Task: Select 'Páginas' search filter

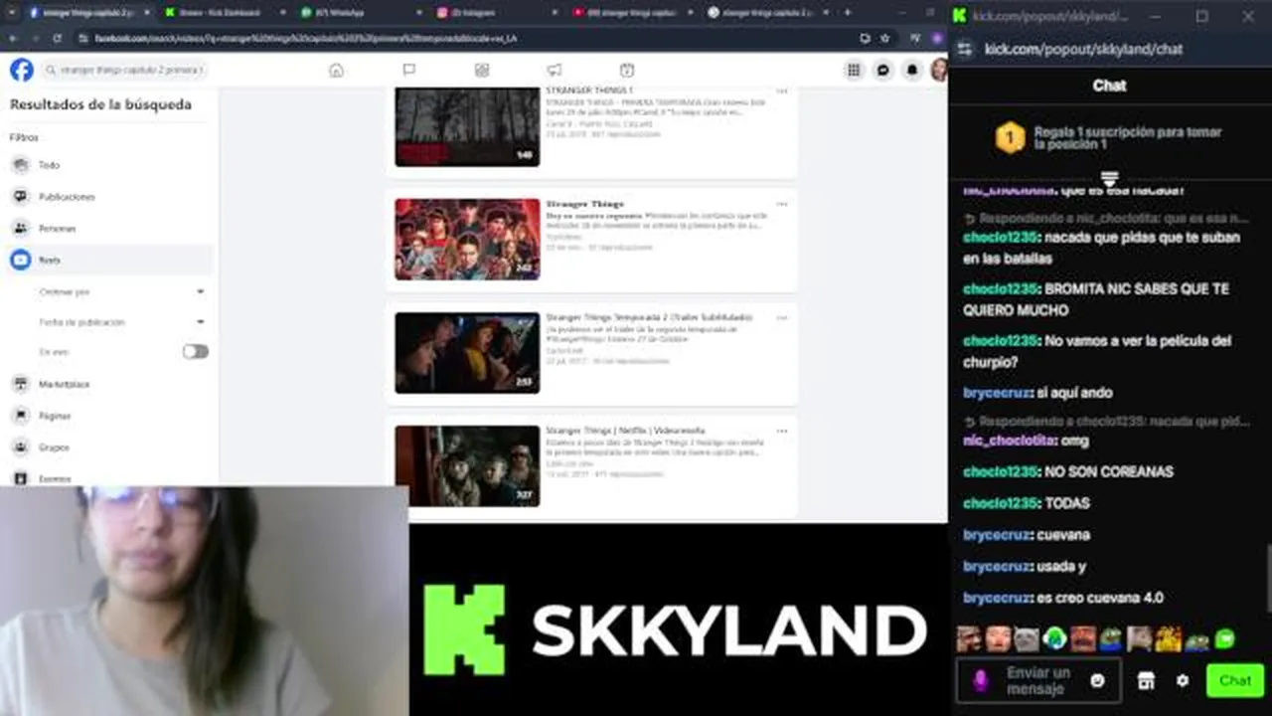Action: click(x=109, y=416)
